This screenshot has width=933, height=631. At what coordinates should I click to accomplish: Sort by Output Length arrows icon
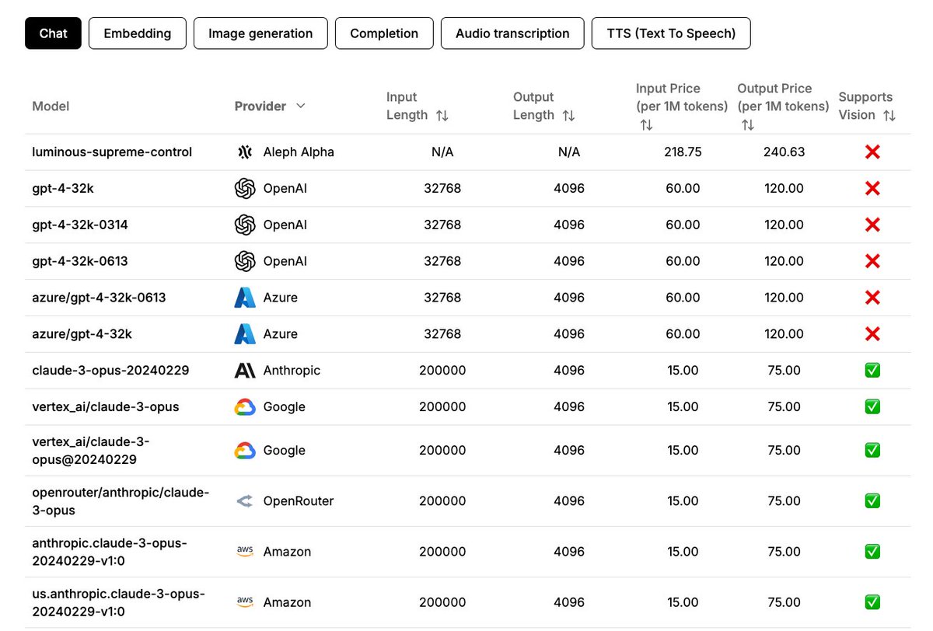(568, 115)
